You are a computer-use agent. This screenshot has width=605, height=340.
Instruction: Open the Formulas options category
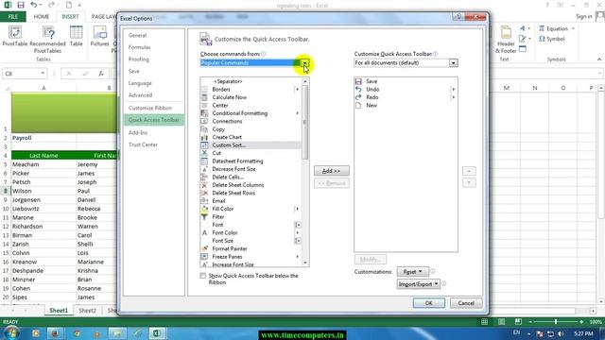coord(139,47)
